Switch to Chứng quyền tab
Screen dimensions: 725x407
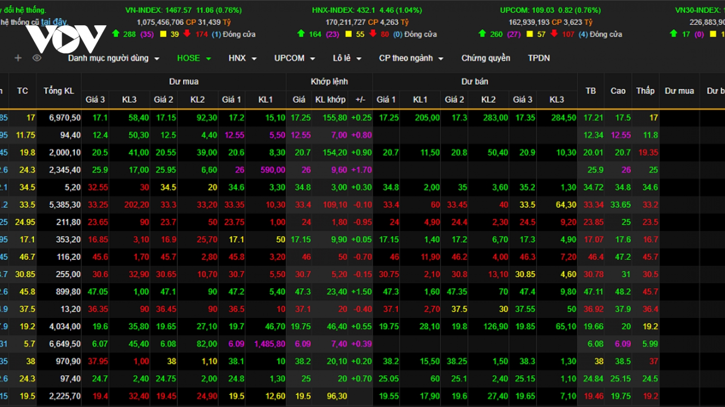tap(486, 58)
